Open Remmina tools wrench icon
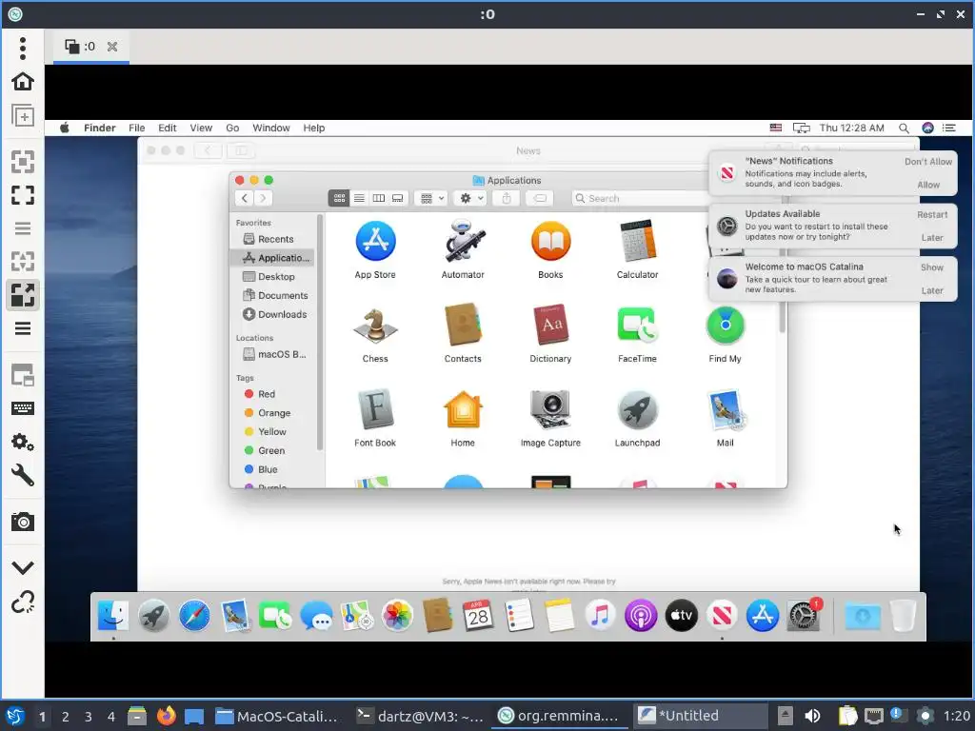This screenshot has height=731, width=975. tap(23, 476)
